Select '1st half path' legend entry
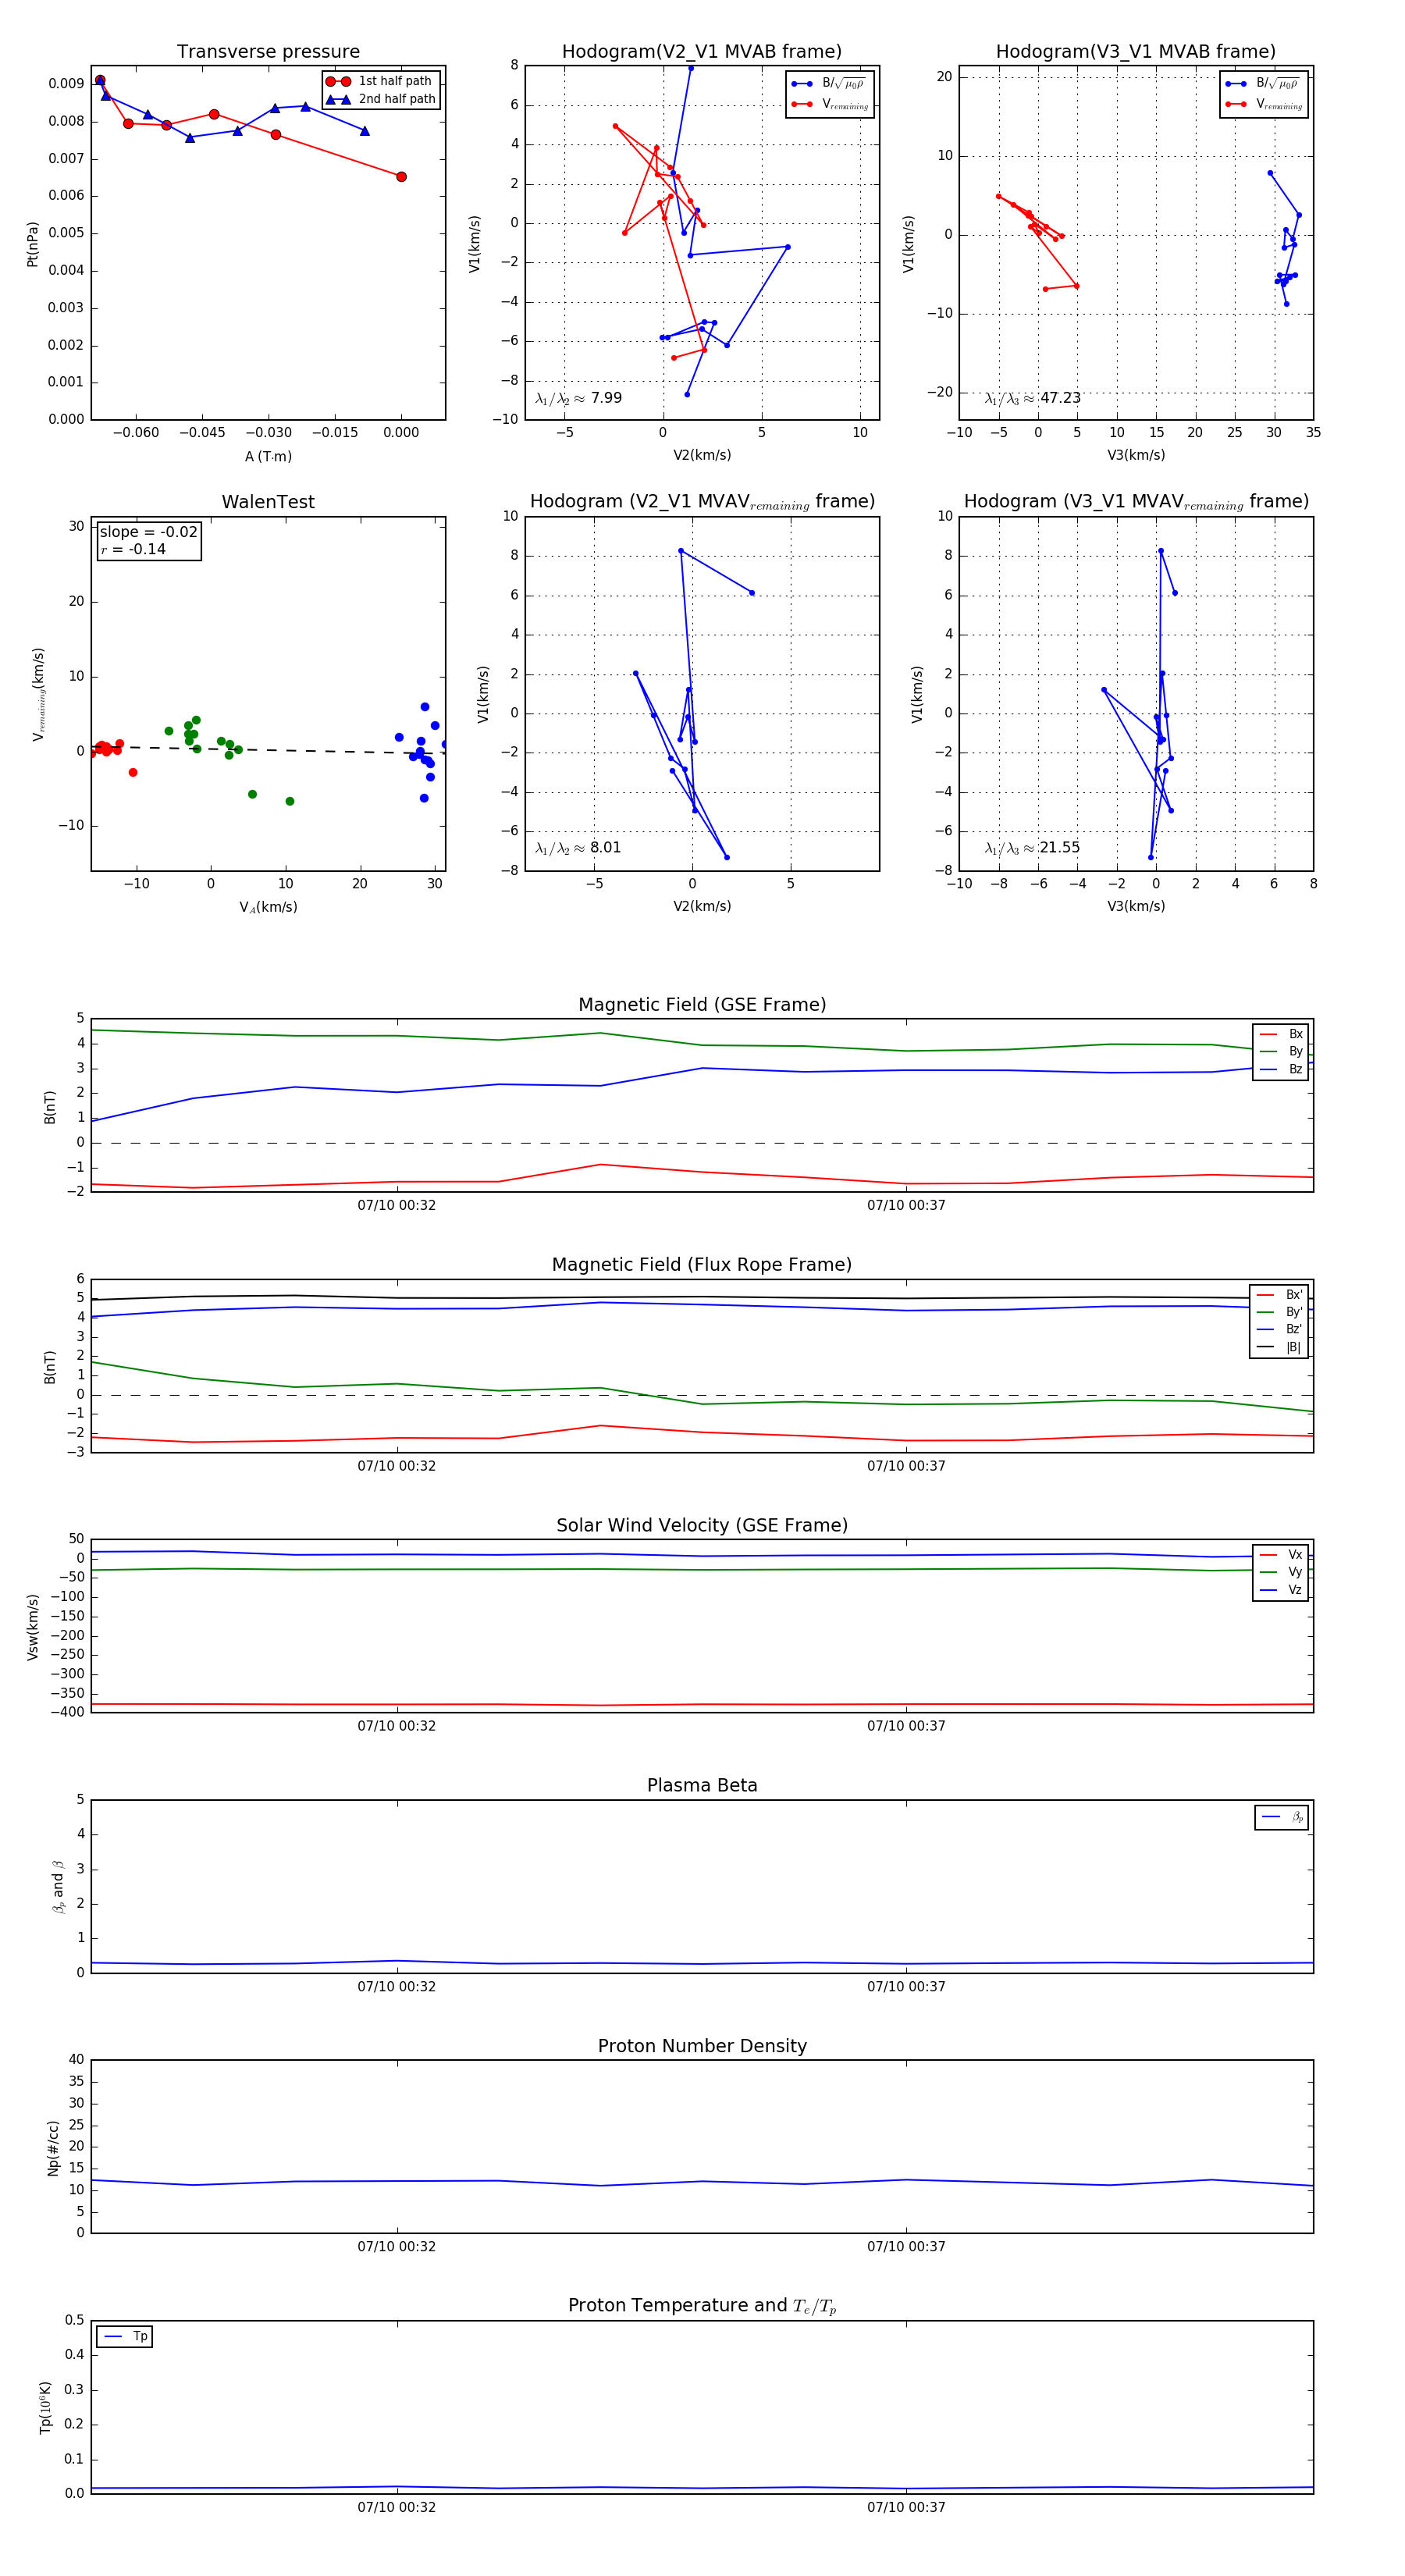This screenshot has width=1405, height=2576. [380, 81]
